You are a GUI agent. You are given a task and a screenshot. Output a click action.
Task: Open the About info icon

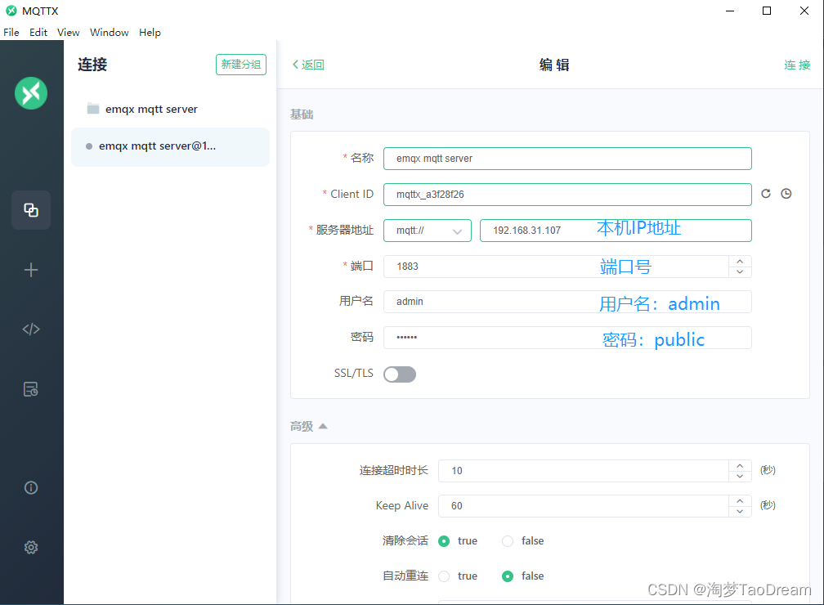coord(31,488)
